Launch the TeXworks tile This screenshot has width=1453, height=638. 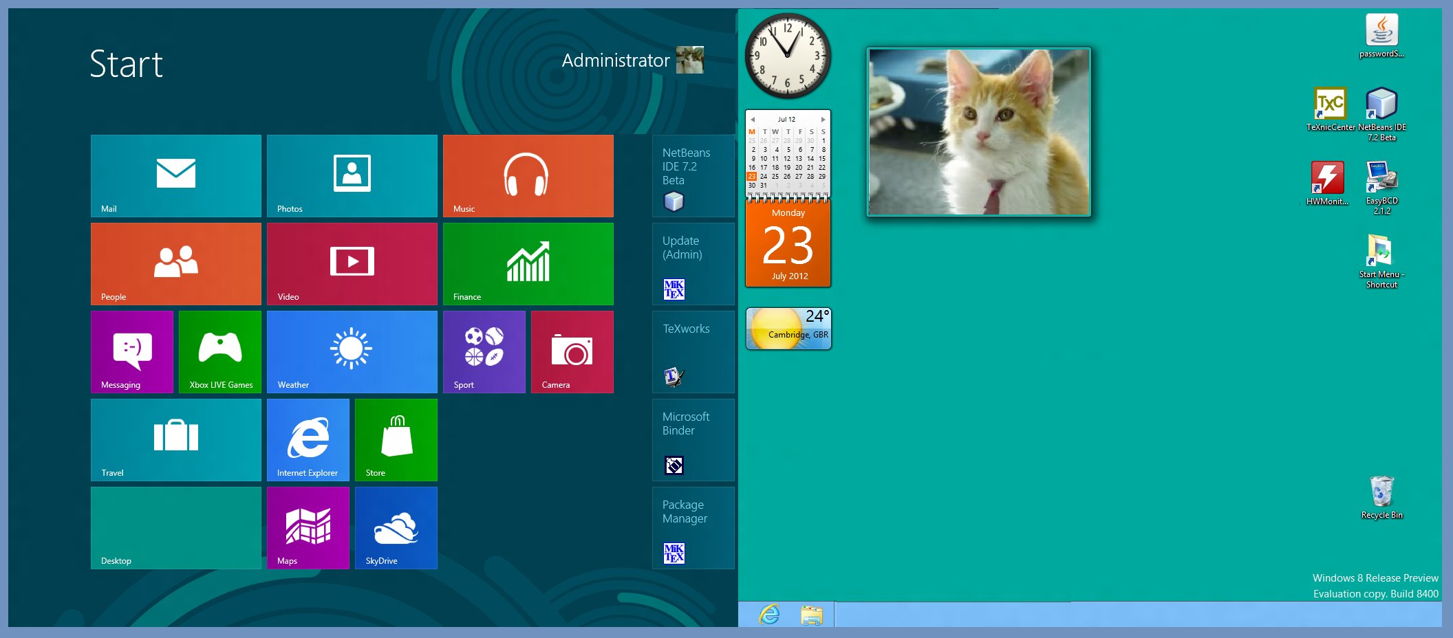point(693,352)
